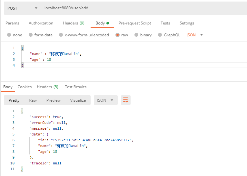Viewport: 247px width, 176px height.
Task: Show the Preview response view
Action: 53,100
